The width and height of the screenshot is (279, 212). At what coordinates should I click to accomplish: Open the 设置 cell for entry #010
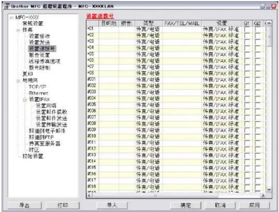pyautogui.click(x=222, y=137)
